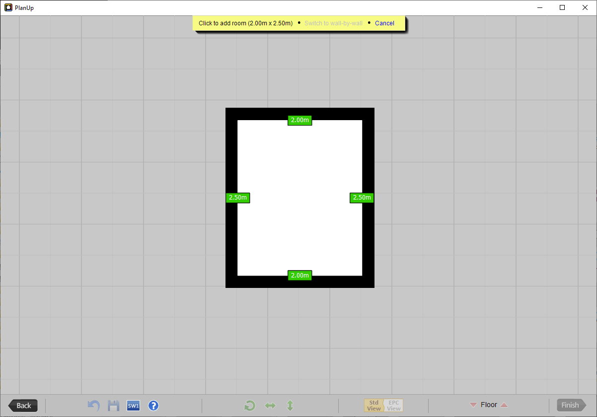Viewport: 597px width, 417px height.
Task: Go up one floor with the up arrow
Action: [x=504, y=405]
